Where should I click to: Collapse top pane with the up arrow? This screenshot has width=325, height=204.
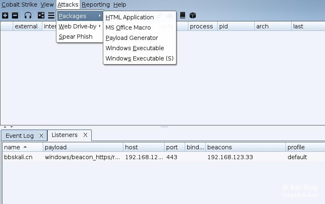5,127
